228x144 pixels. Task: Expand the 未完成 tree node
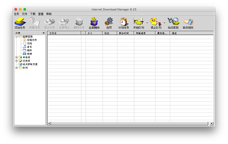click(x=16, y=57)
